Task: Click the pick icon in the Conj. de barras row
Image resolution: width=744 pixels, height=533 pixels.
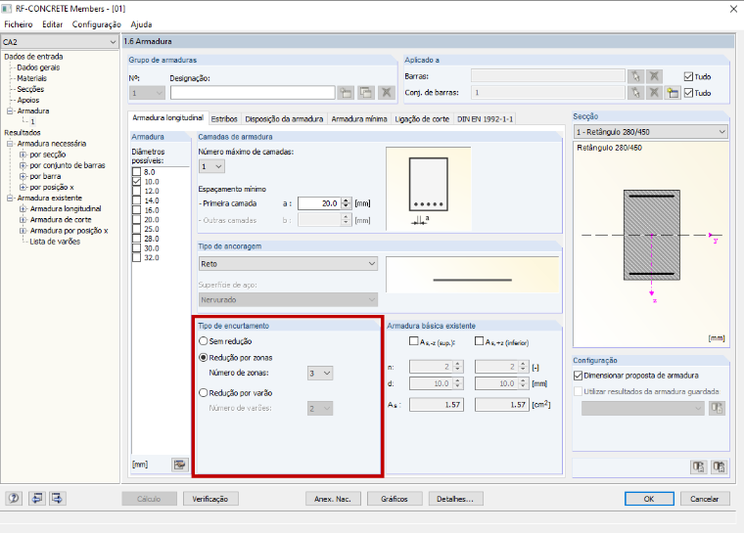Action: click(x=635, y=93)
